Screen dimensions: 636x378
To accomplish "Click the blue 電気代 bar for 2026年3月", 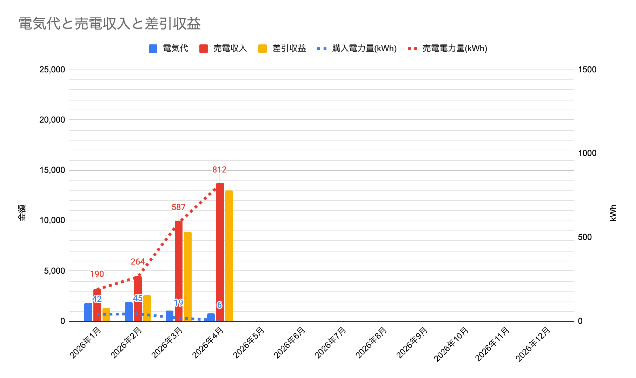I will [170, 316].
